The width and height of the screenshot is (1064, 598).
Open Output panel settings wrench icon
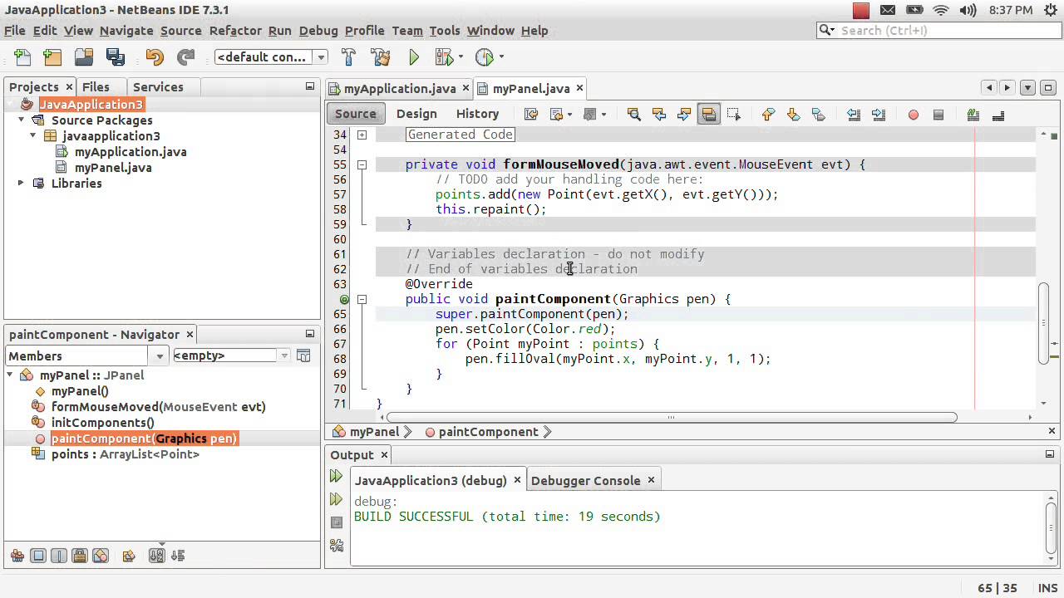pos(336,546)
